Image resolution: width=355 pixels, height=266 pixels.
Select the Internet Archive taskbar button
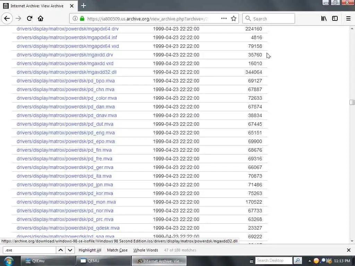[159, 261]
